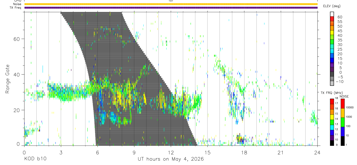Click the 'Range Gate' y-axis label

click(x=7, y=79)
